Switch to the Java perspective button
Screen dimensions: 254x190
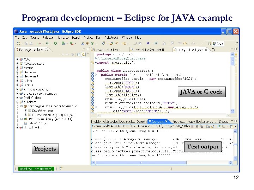[x=218, y=44]
